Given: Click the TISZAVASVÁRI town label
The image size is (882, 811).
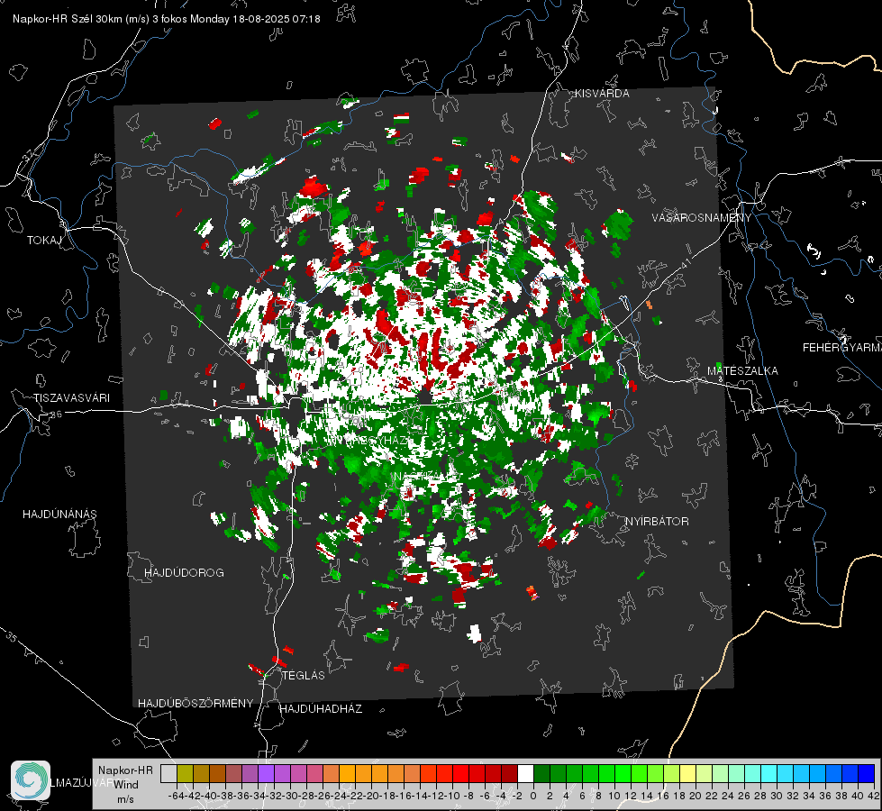Looking at the screenshot, I should 71,398.
